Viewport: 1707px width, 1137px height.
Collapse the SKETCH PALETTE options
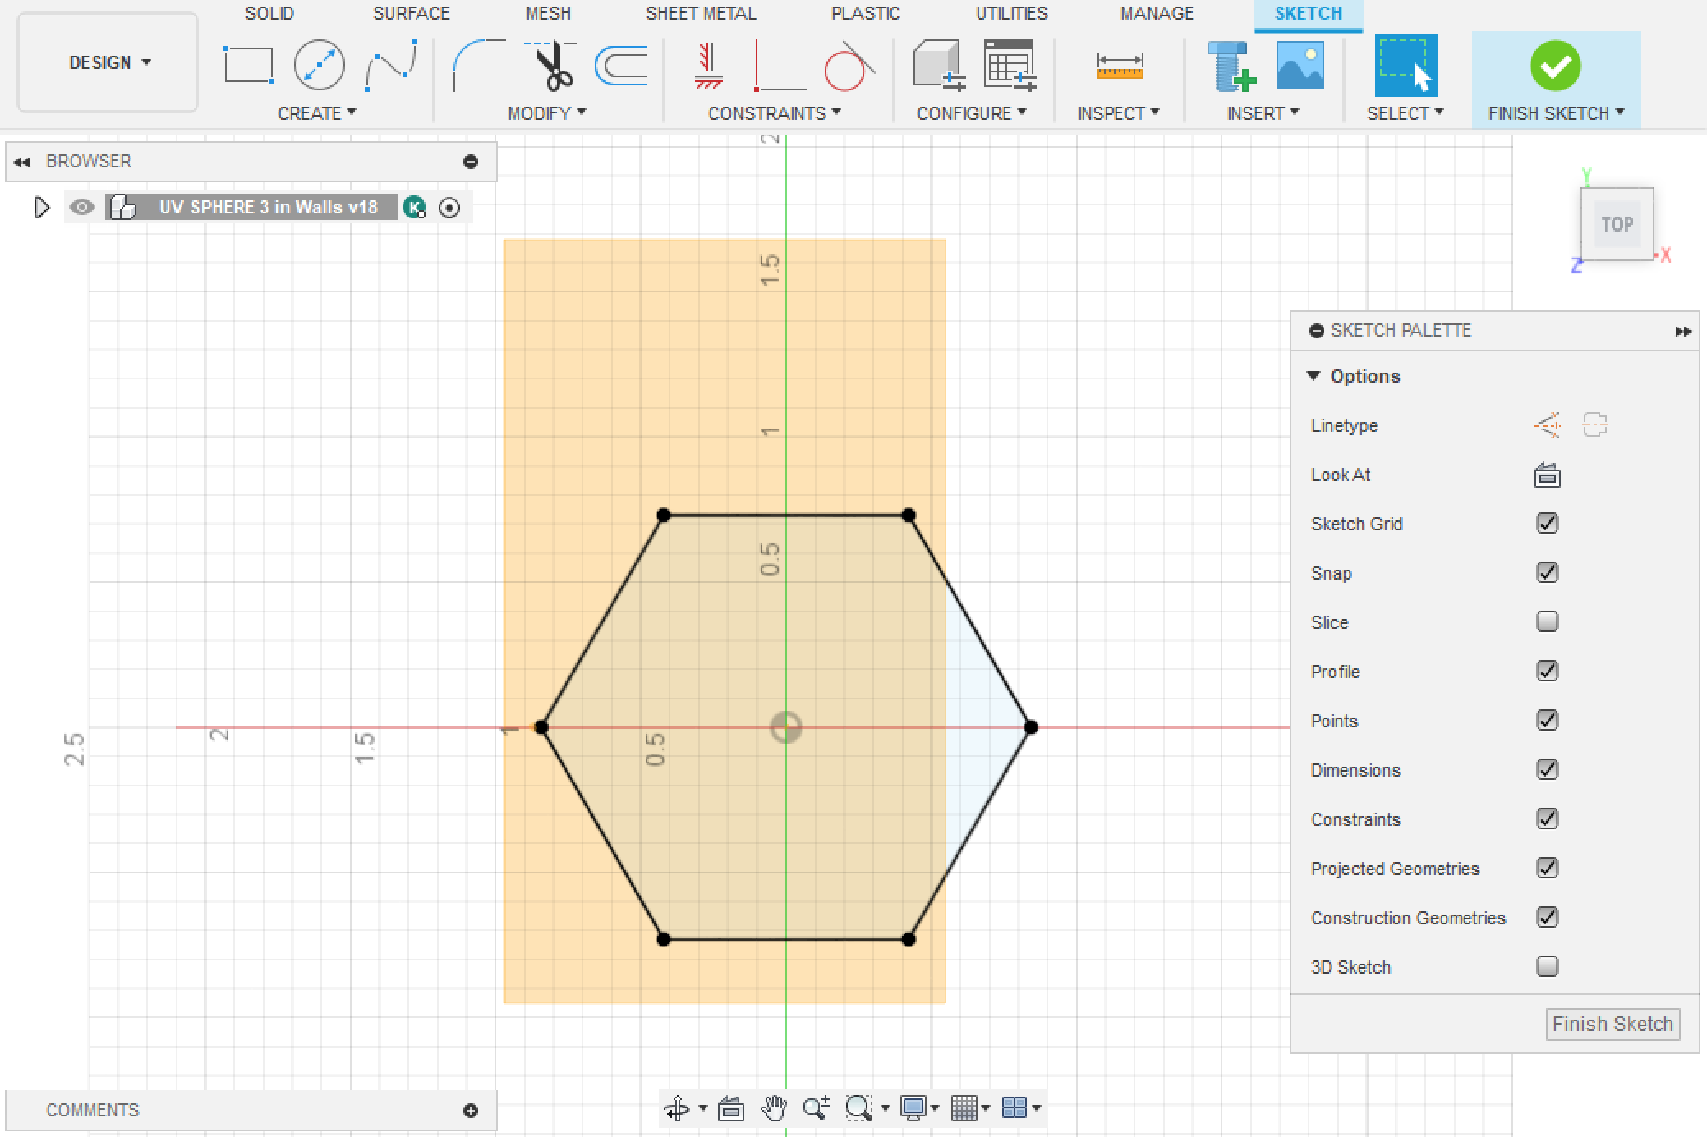[x=1316, y=376]
